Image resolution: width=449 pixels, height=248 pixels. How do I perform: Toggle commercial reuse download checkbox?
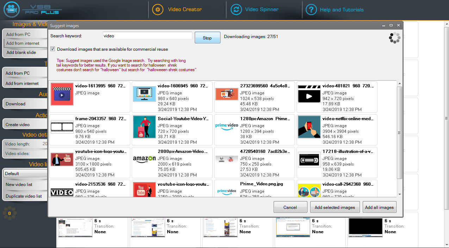[x=53, y=49]
